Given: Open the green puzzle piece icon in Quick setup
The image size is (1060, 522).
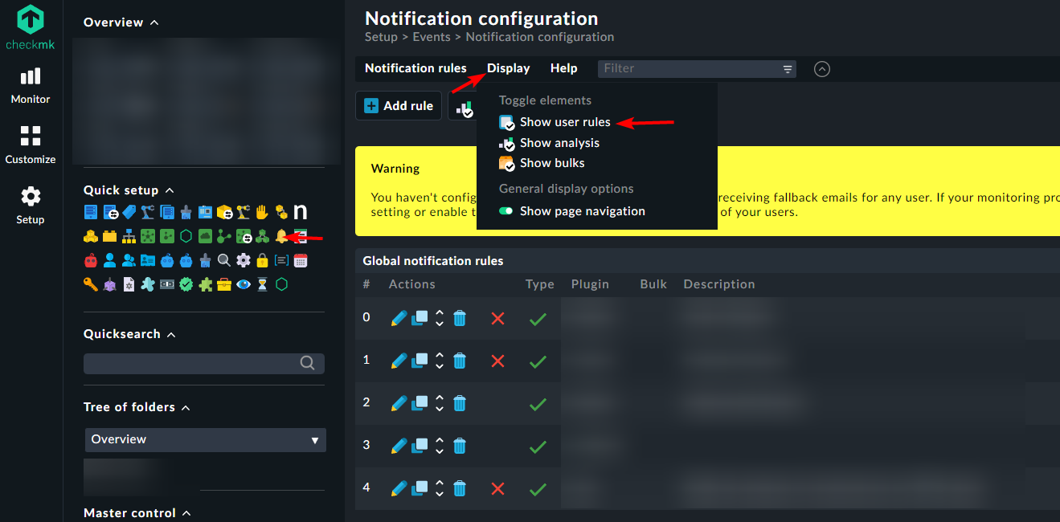Looking at the screenshot, I should (x=205, y=284).
